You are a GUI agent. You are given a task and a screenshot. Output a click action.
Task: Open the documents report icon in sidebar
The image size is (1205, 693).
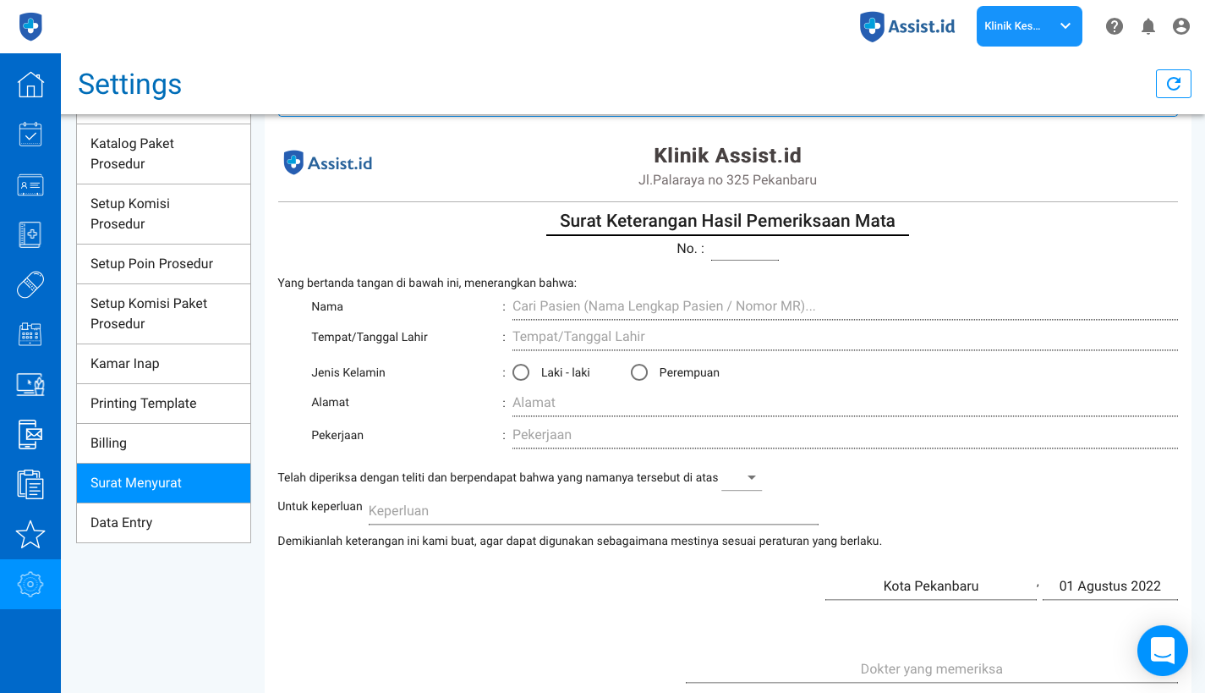[x=30, y=484]
